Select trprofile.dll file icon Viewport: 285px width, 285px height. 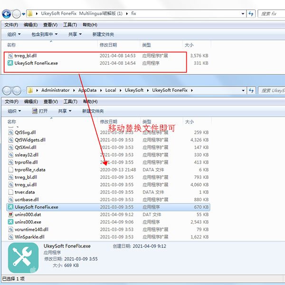[x=11, y=162]
